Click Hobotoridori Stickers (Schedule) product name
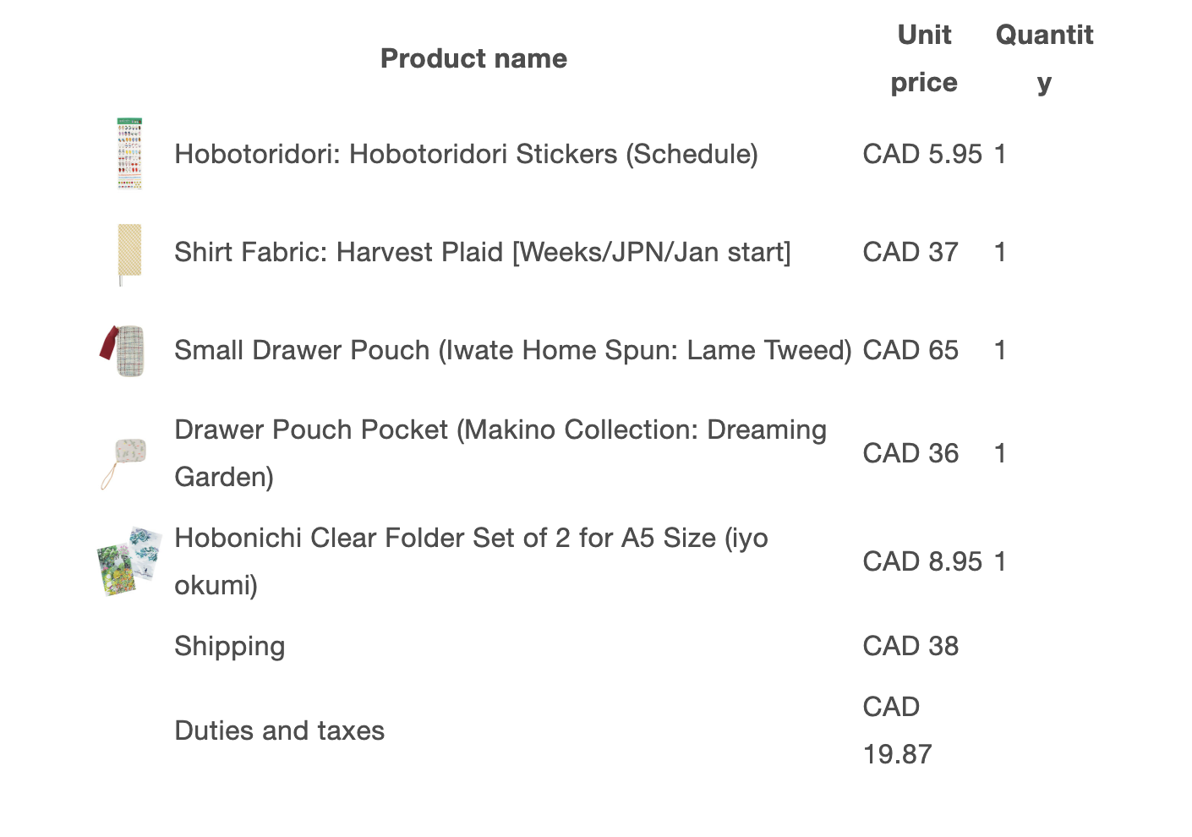Screen dimensions: 1192x837 pyautogui.click(x=466, y=154)
